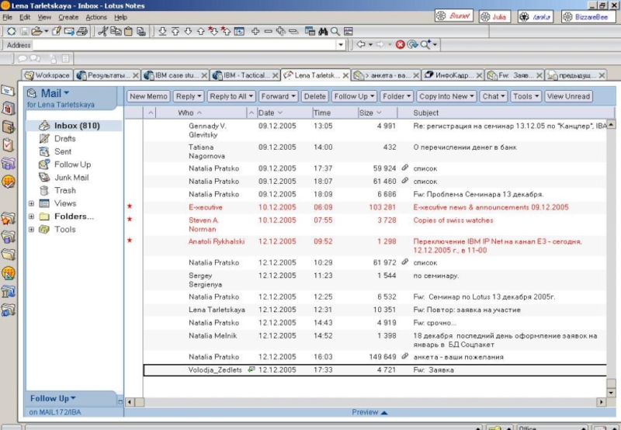Viewport: 621px width, 430px height.
Task: Click the Mail bookmark icon in left sidebar
Action: click(x=9, y=91)
